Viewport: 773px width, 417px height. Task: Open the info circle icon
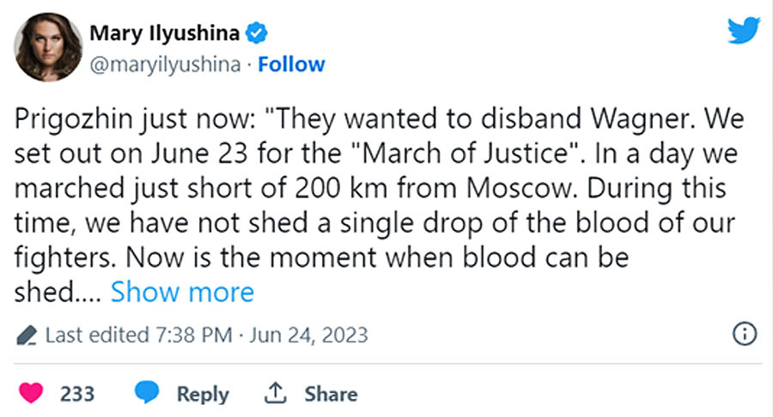[x=744, y=334]
